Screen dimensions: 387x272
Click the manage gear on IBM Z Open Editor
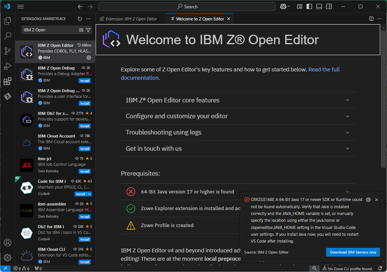click(x=88, y=57)
